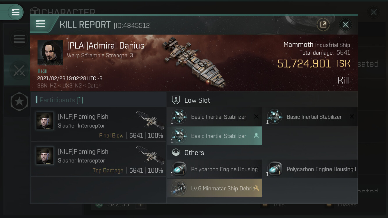This screenshot has height=218, width=388.
Task: Open Flaming Fish Top Damage participant entry
Action: (98, 159)
